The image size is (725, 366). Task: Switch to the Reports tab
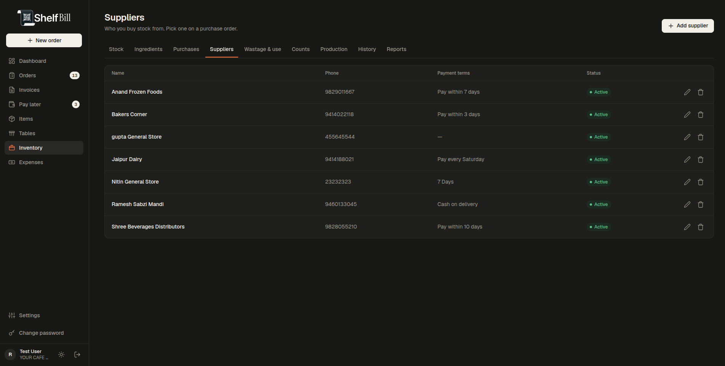pos(396,49)
